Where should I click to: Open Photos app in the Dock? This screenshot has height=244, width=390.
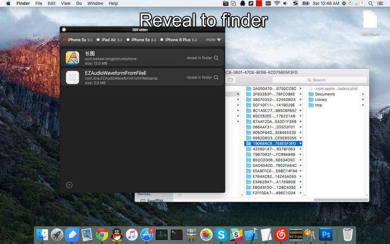pos(206,235)
